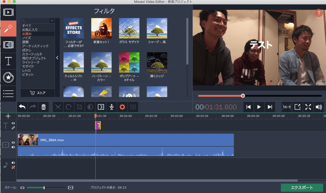This screenshot has height=193, width=326.
Task: Select the Filters magic wand tab
Action: click(x=8, y=29)
